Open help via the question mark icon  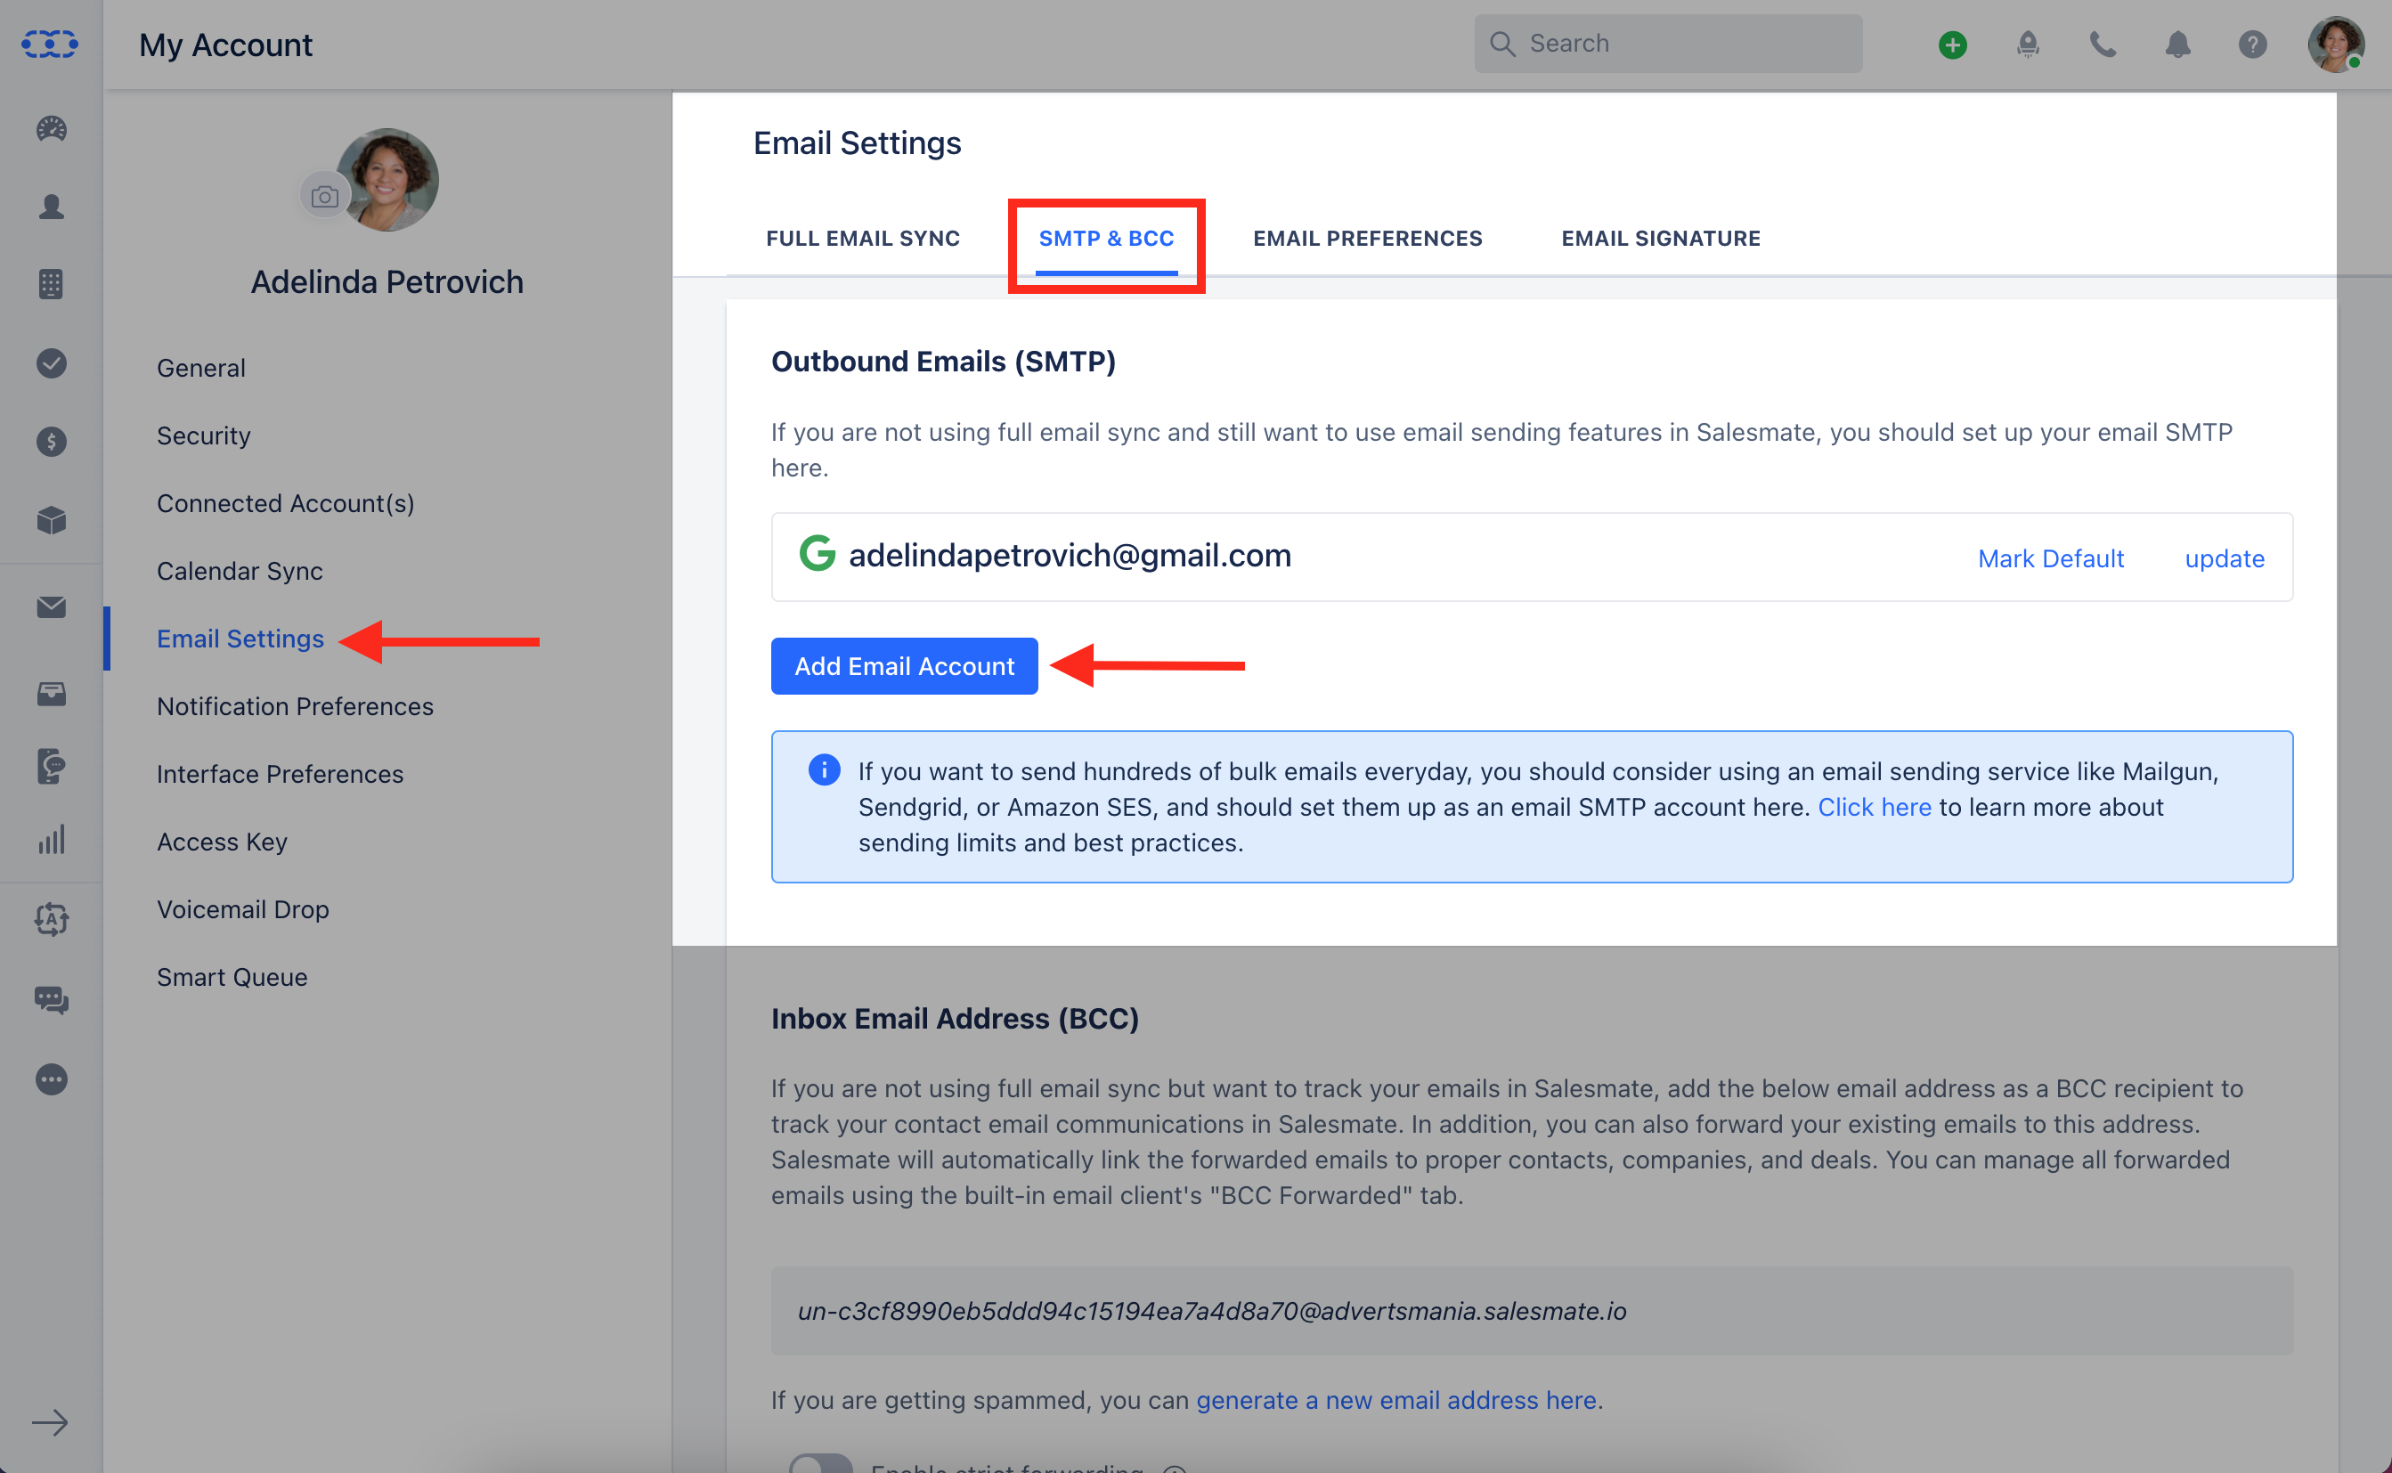pos(2252,44)
